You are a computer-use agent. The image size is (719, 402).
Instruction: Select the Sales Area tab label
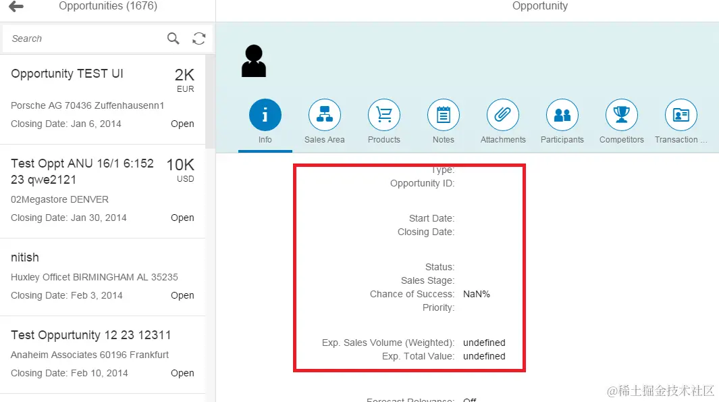(x=325, y=139)
